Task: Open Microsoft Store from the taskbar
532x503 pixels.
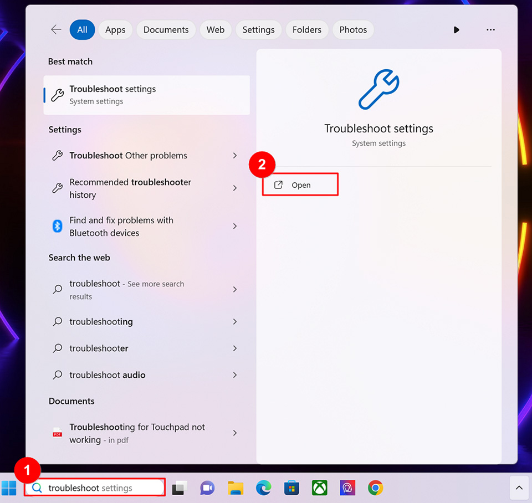Action: 291,488
